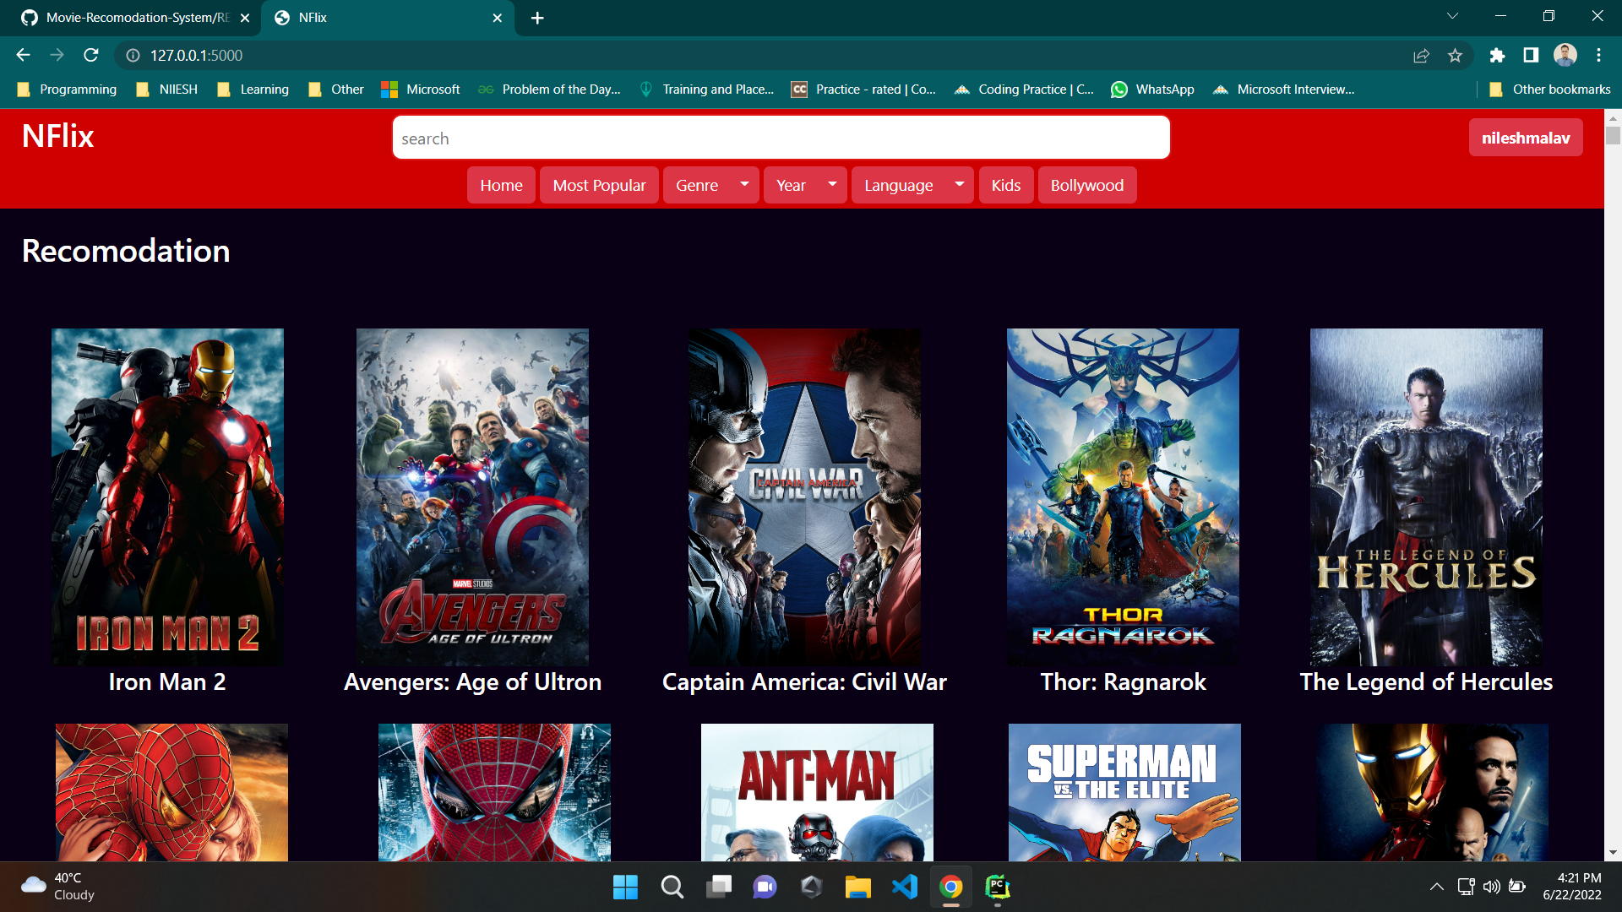Click the back navigation arrow
Screen dimensions: 1622x912
click(x=22, y=55)
